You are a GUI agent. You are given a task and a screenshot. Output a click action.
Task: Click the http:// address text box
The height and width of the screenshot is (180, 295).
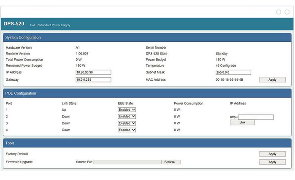pyautogui.click(x=256, y=117)
